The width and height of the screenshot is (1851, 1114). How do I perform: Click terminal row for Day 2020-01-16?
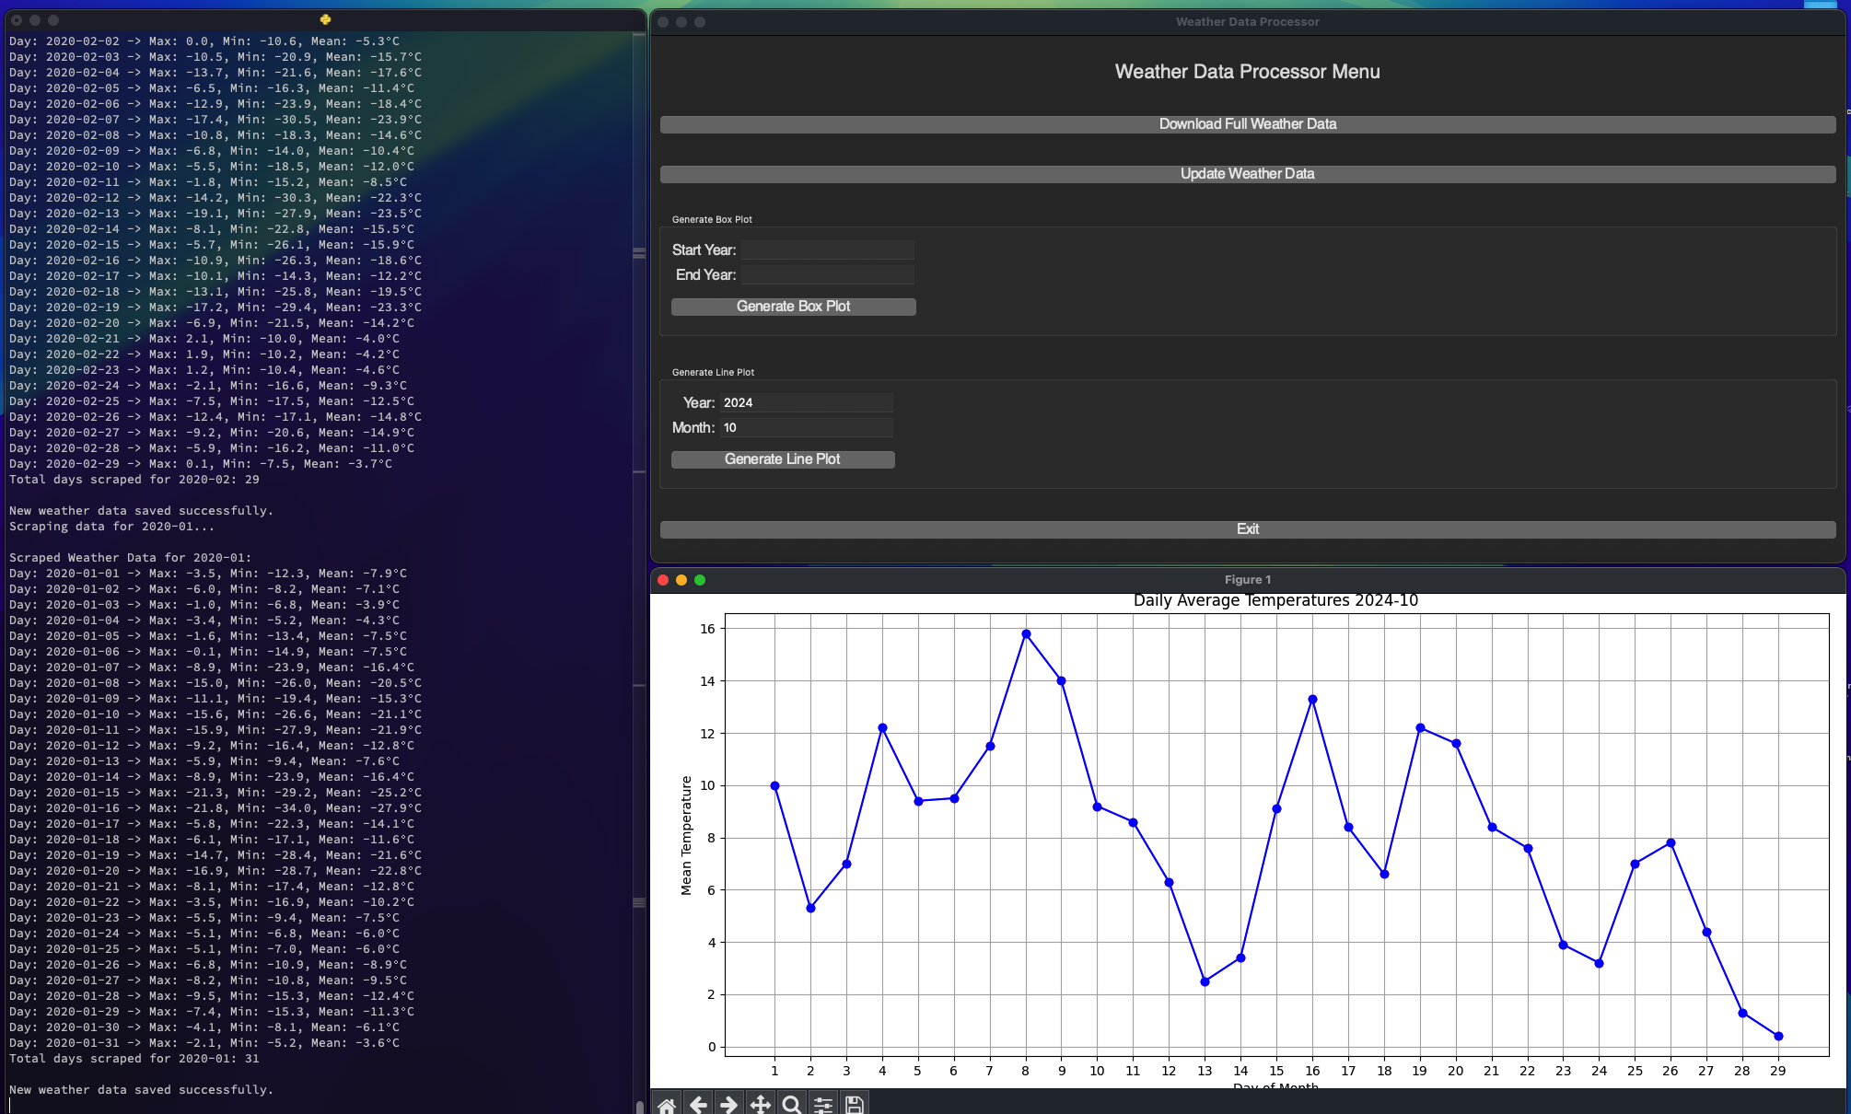click(x=215, y=808)
